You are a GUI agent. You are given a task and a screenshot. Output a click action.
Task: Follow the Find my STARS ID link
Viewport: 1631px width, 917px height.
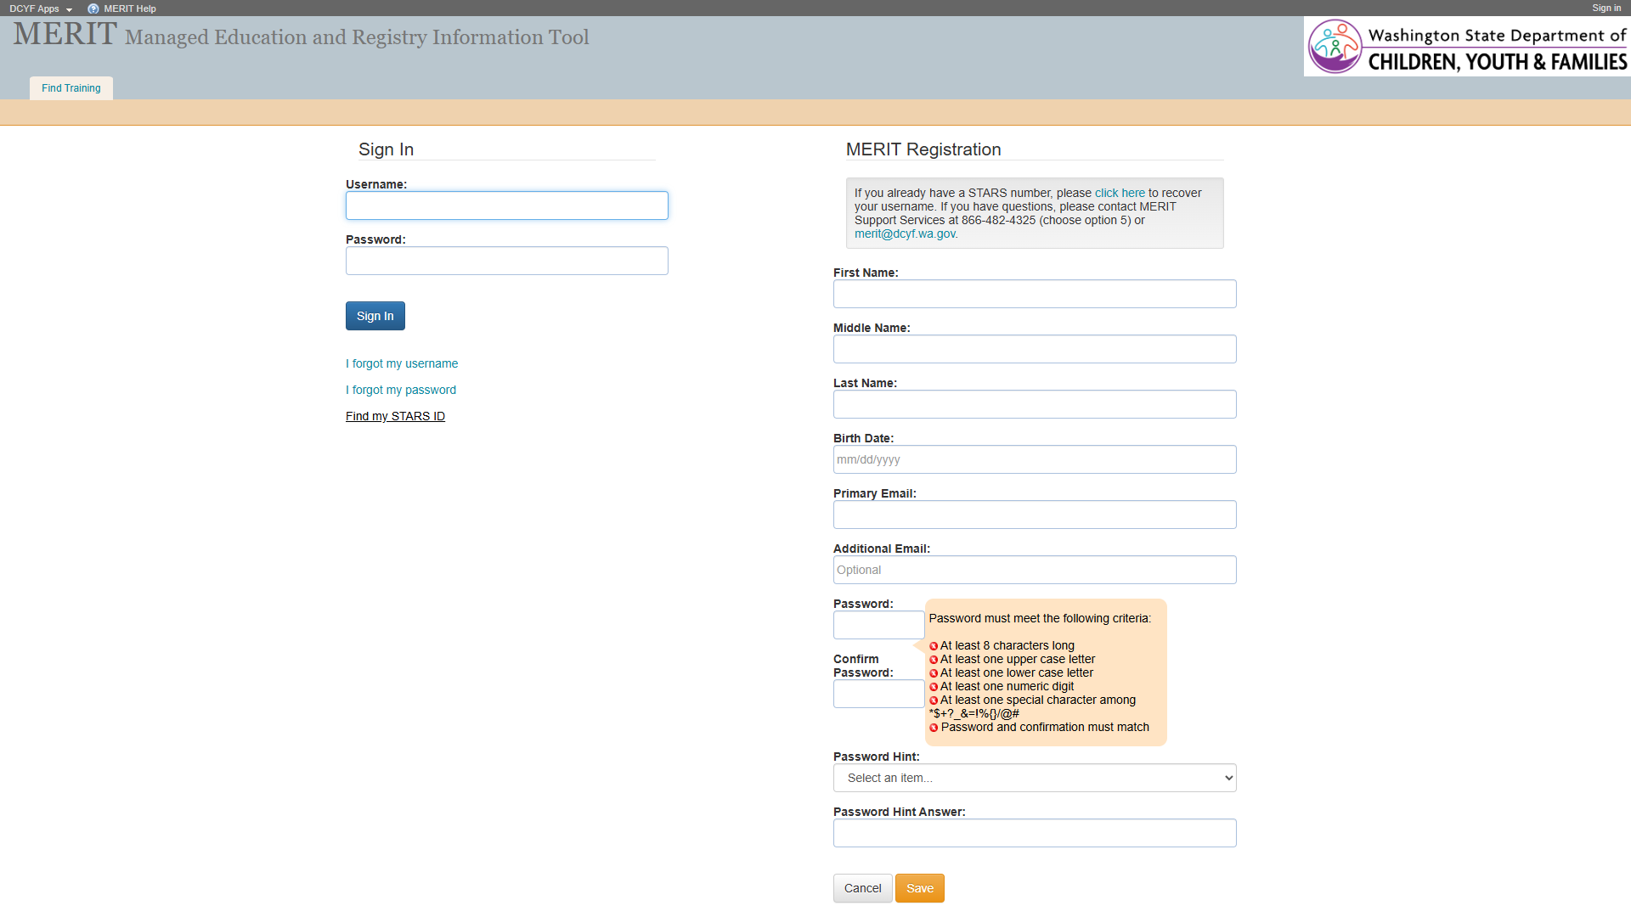[395, 416]
